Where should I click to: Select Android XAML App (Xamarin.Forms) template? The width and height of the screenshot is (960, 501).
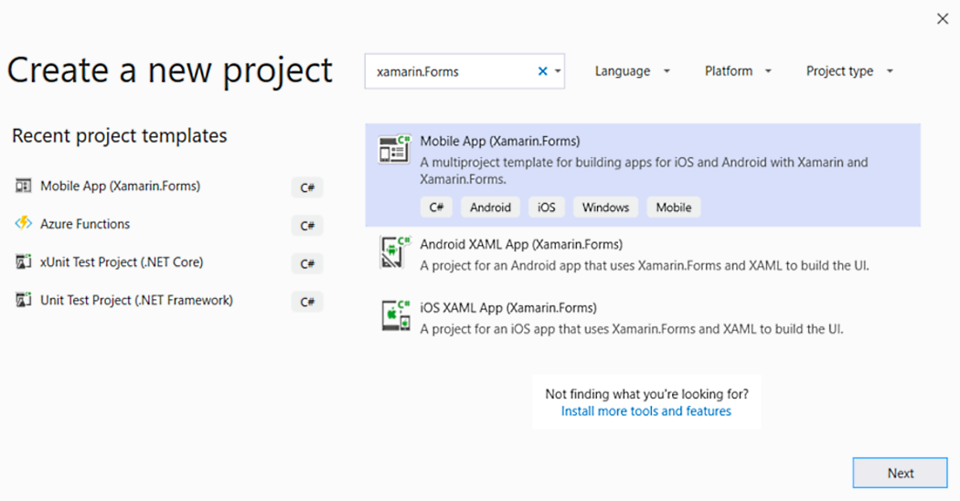(643, 255)
